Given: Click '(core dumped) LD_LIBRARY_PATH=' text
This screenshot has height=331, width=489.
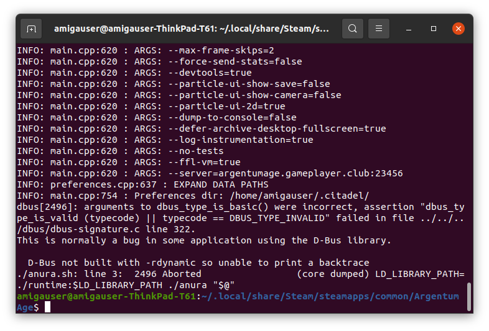Looking at the screenshot, I should [x=381, y=274].
